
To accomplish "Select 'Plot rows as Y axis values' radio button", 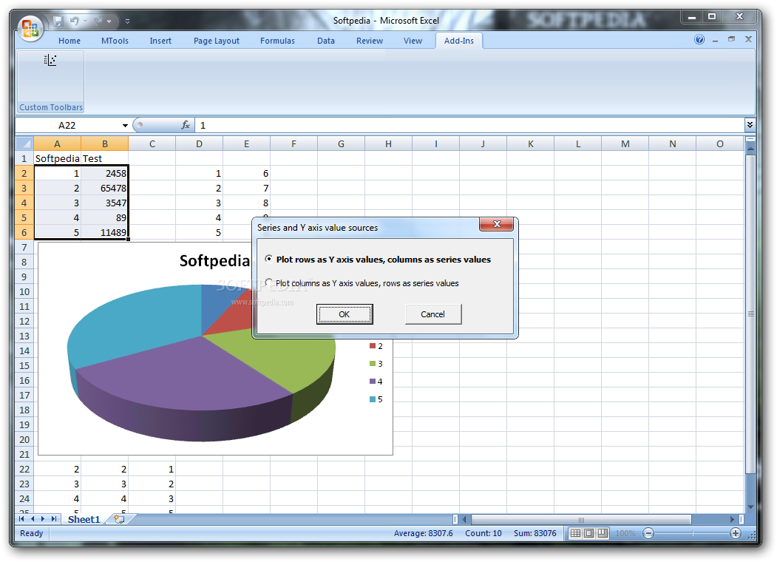I will point(268,259).
